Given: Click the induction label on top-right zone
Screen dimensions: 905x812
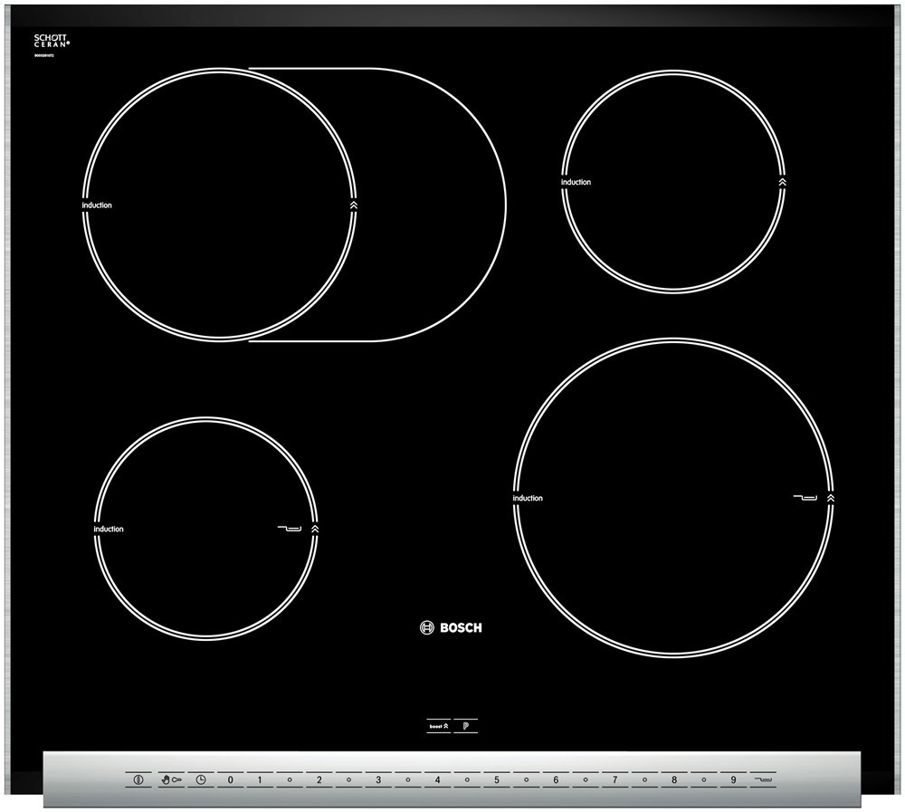Looking at the screenshot, I should [x=576, y=182].
